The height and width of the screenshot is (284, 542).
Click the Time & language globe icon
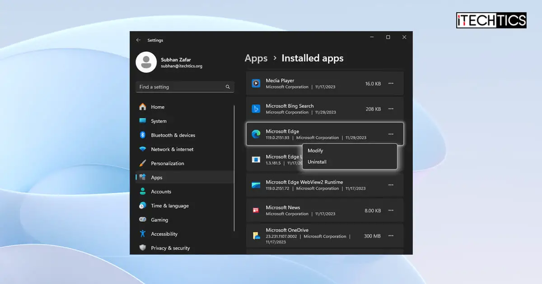click(x=143, y=206)
